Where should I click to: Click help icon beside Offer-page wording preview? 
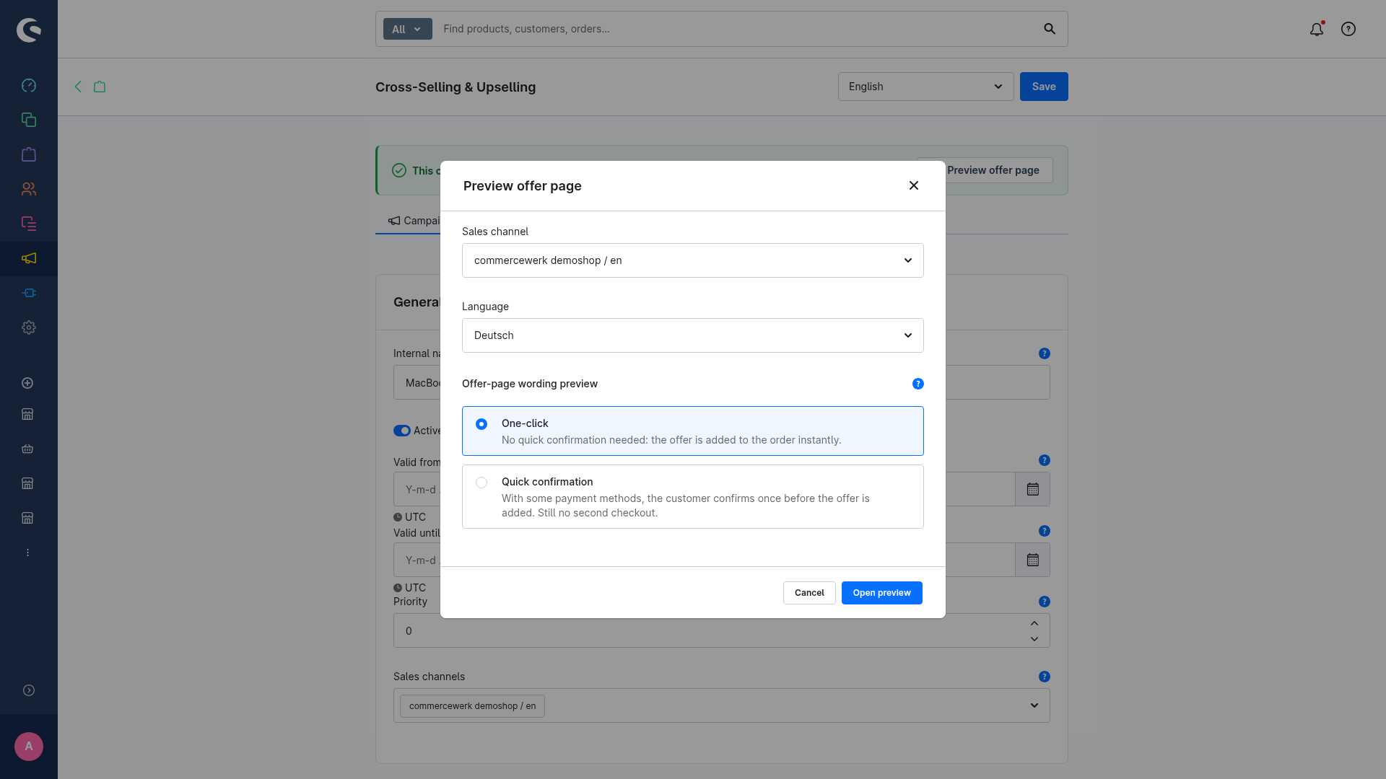click(x=918, y=384)
